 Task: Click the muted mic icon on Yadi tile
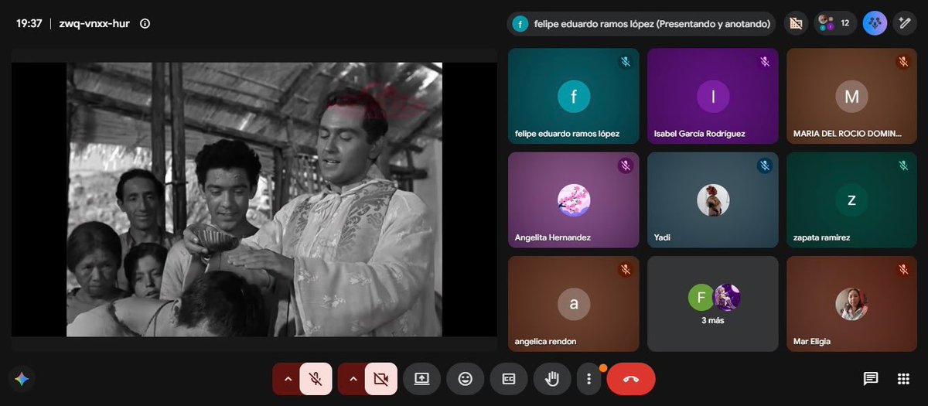(x=764, y=165)
